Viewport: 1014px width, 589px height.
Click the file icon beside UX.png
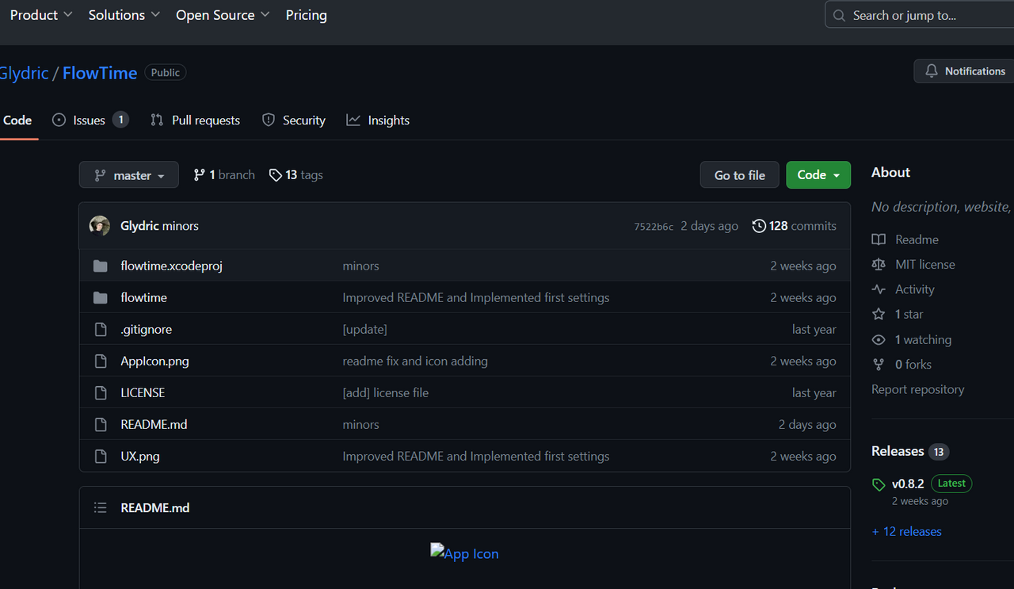pyautogui.click(x=101, y=457)
